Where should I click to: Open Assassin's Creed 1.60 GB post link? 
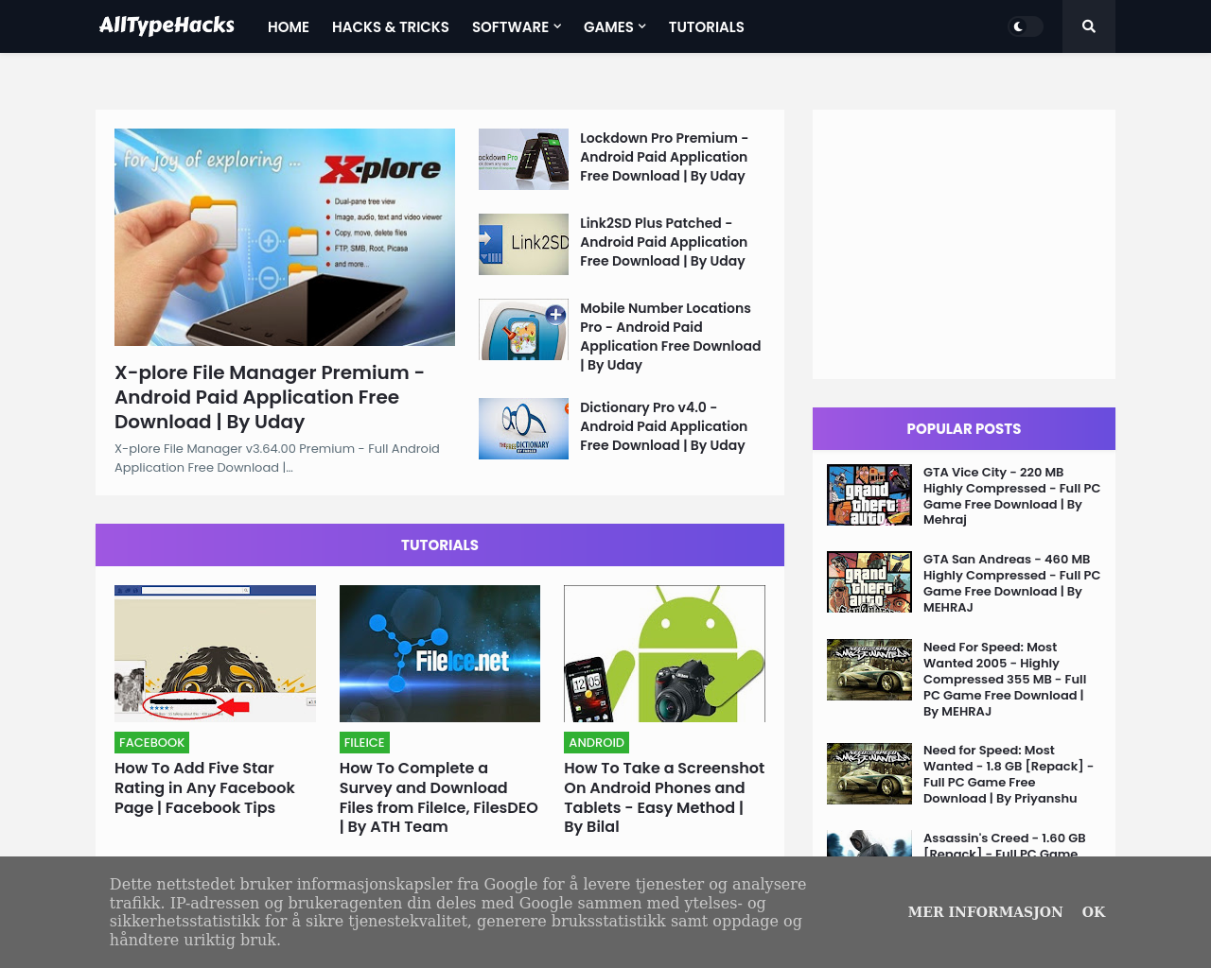point(1005,844)
